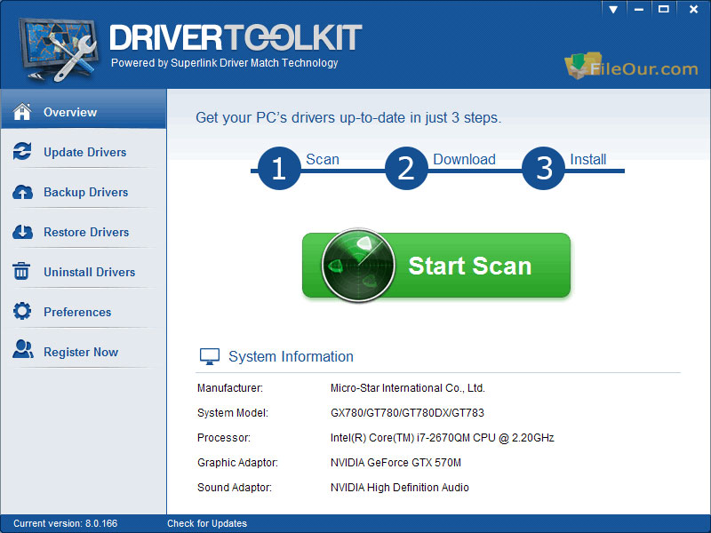Click the Driver Toolkit logo icon
Screen dimensions: 711x533
point(58,49)
